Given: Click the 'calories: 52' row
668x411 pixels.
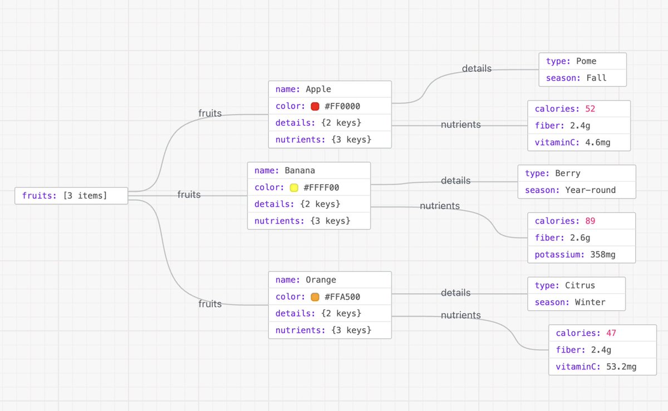Looking at the screenshot, I should pyautogui.click(x=579, y=109).
